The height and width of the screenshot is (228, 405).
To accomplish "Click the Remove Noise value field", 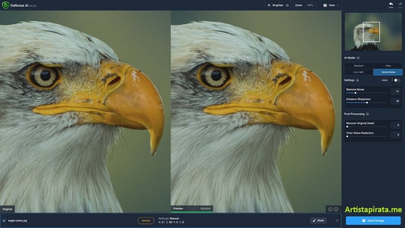I will pyautogui.click(x=396, y=91).
